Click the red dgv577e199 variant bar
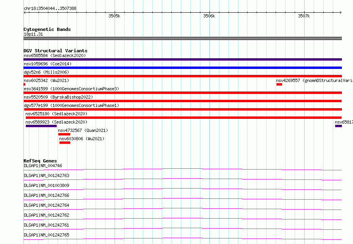The width and height of the screenshot is (353, 244). click(x=183, y=109)
